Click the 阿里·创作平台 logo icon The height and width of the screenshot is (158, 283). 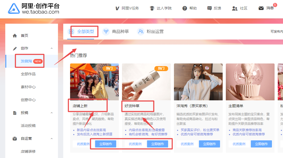(14, 9)
